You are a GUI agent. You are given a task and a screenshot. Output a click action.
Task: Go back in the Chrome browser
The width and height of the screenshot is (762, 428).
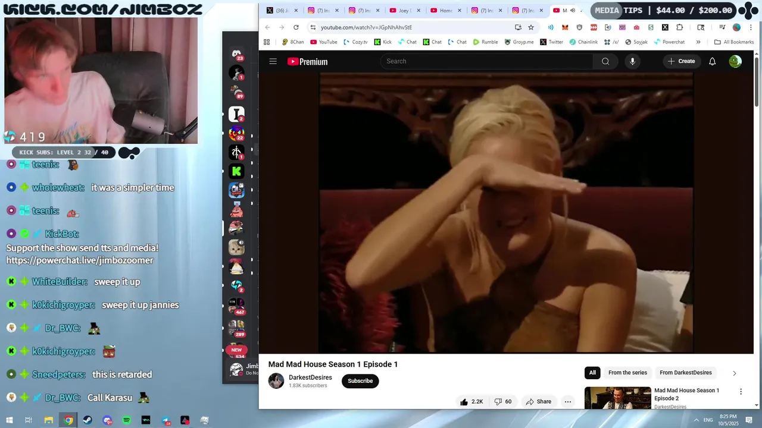tap(267, 27)
